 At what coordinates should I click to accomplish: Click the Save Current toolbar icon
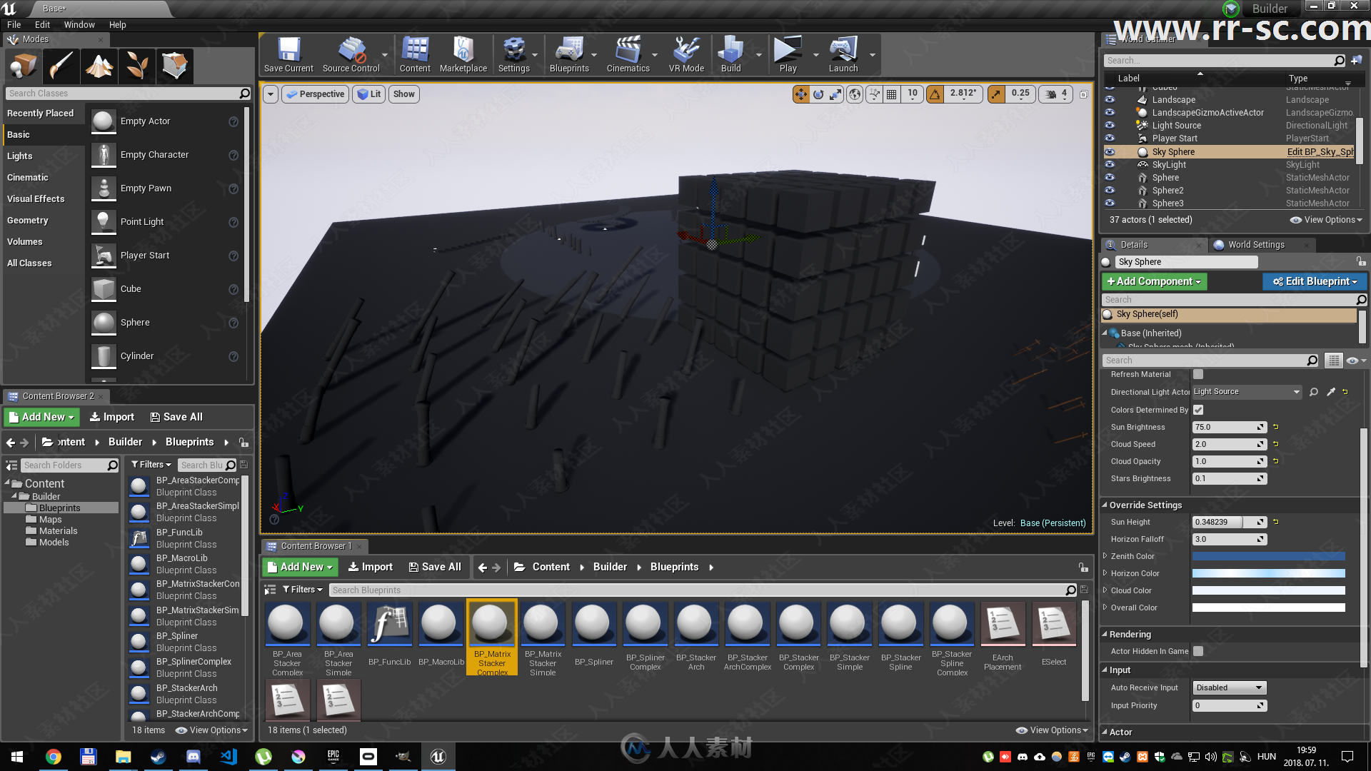click(x=288, y=55)
